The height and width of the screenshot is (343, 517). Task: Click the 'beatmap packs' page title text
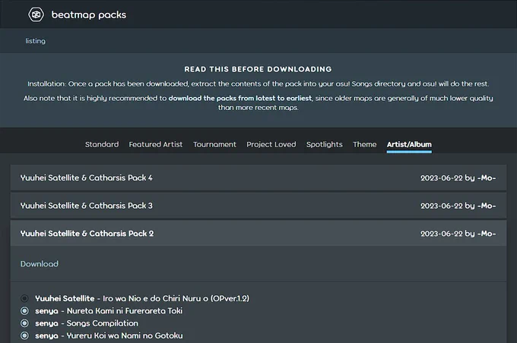click(x=89, y=15)
